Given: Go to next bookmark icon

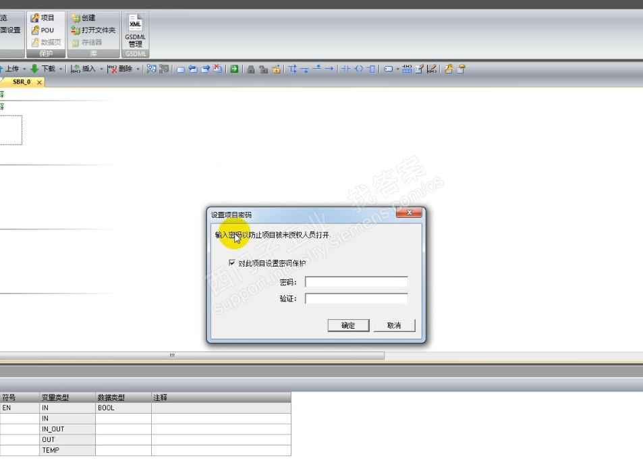Looking at the screenshot, I should pyautogui.click(x=205, y=70).
